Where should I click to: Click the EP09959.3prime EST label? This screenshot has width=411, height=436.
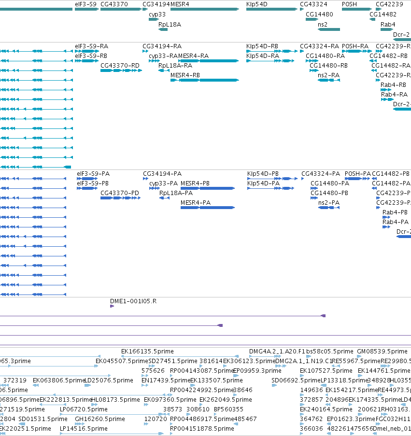point(257,371)
